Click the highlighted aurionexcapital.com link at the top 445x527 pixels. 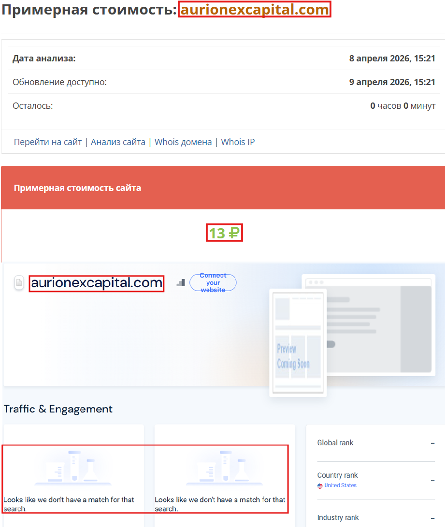pyautogui.click(x=255, y=9)
